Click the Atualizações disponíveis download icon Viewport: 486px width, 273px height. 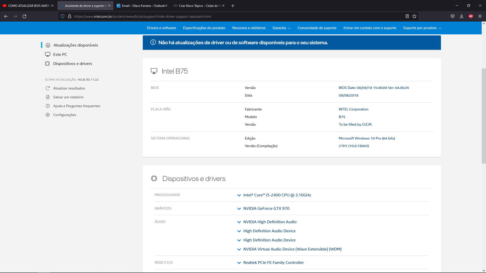click(x=48, y=45)
